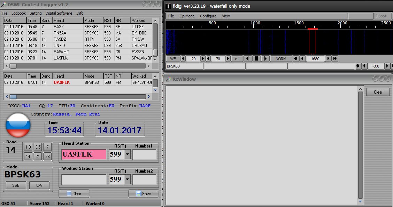The image size is (393, 207).
Task: Click the waterfall scroll-right arrow before NORM
Action: (x=265, y=59)
